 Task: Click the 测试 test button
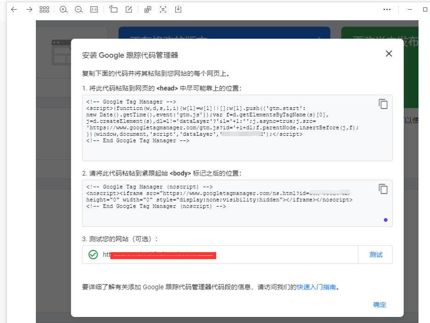(x=376, y=254)
